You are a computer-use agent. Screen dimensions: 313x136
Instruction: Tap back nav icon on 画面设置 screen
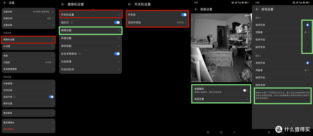tap(234, 132)
